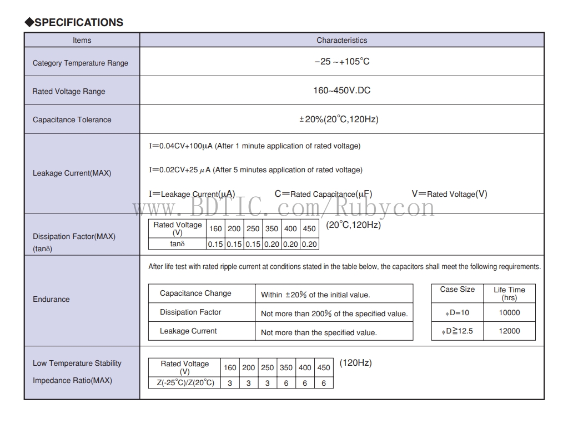Click Capacitance Tolerance label
The image size is (568, 428).
click(72, 120)
